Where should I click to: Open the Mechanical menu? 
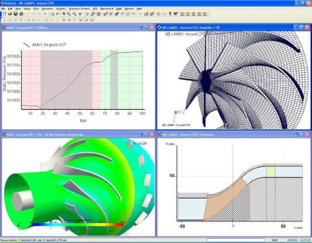[x=107, y=9]
